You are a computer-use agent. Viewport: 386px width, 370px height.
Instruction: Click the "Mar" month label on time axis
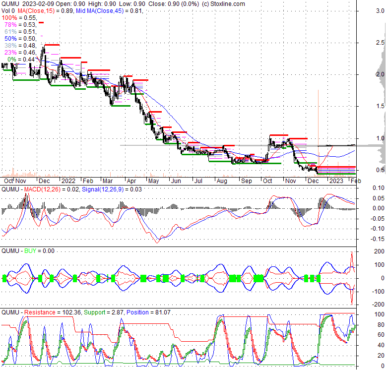tap(108, 181)
